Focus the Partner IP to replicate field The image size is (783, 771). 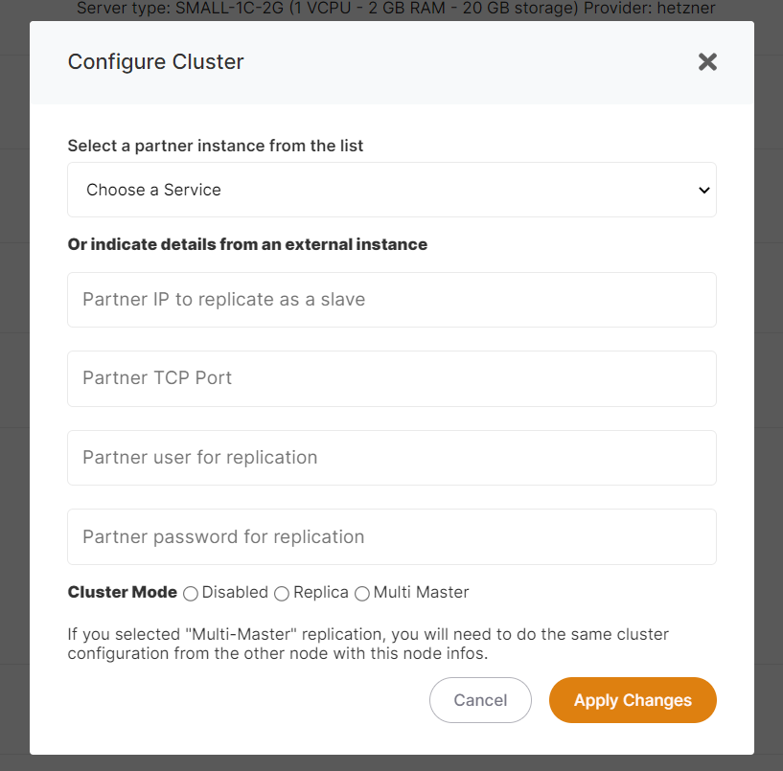pyautogui.click(x=391, y=300)
